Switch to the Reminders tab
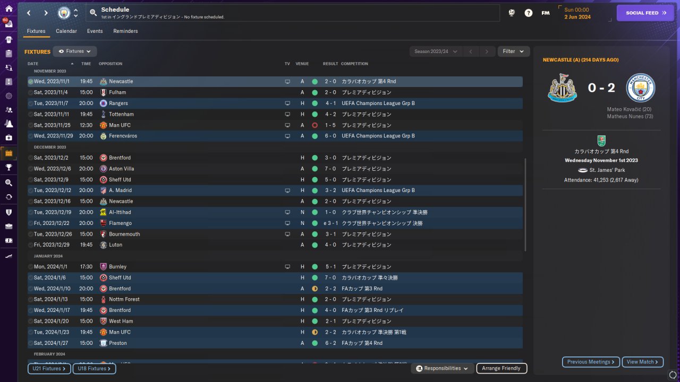Viewport: 680px width, 382px height. [x=125, y=31]
